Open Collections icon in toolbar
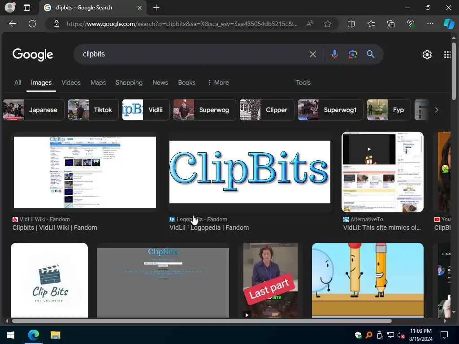Viewport: 459px width, 344px height. point(391,24)
